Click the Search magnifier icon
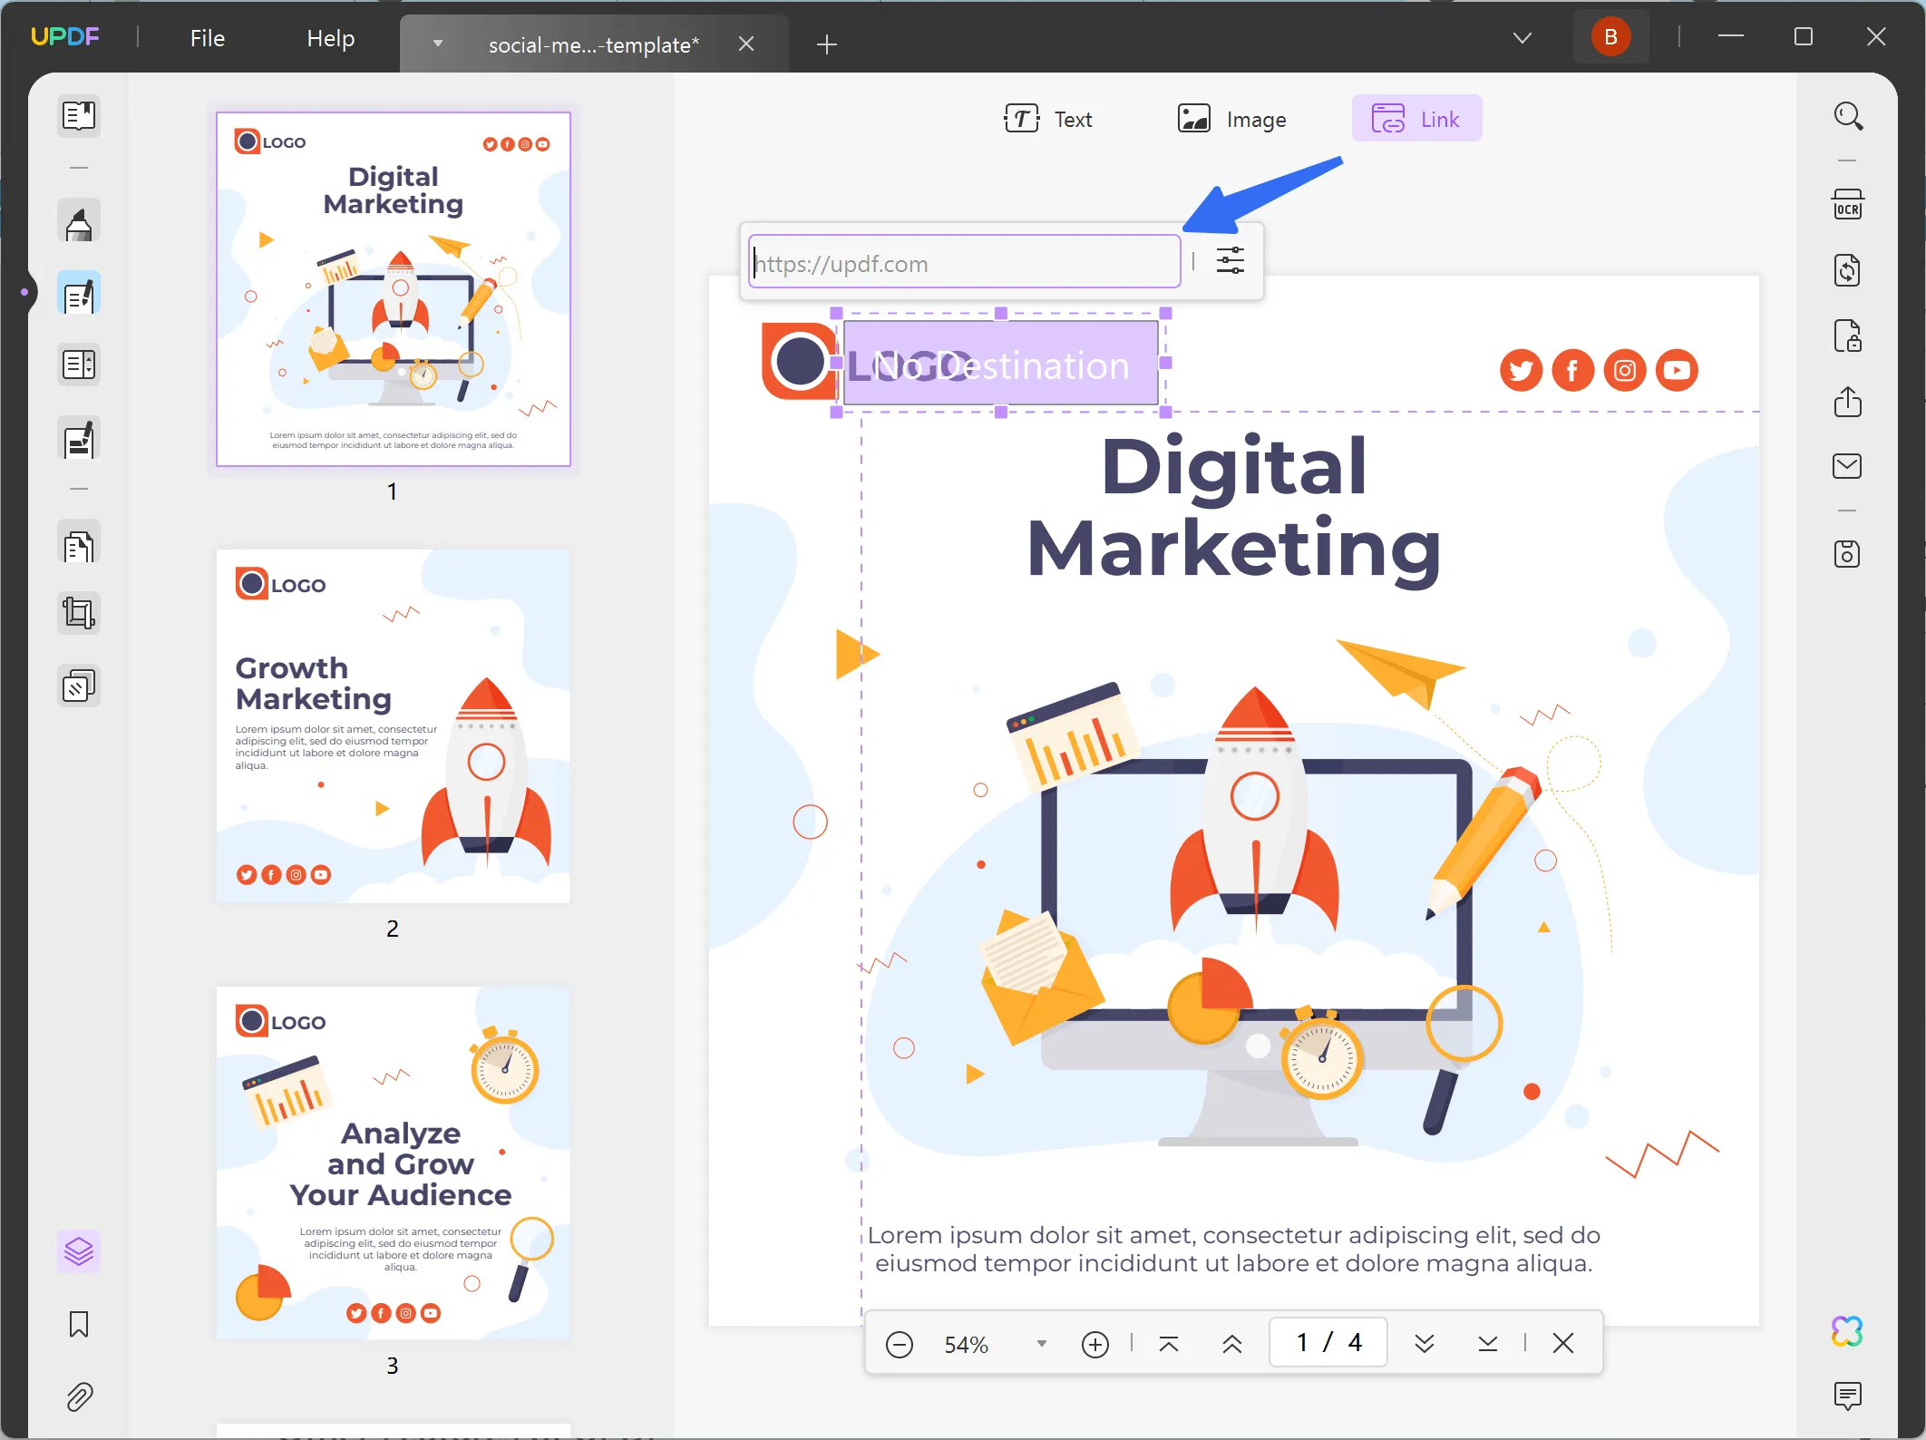The image size is (1926, 1440). point(1847,116)
